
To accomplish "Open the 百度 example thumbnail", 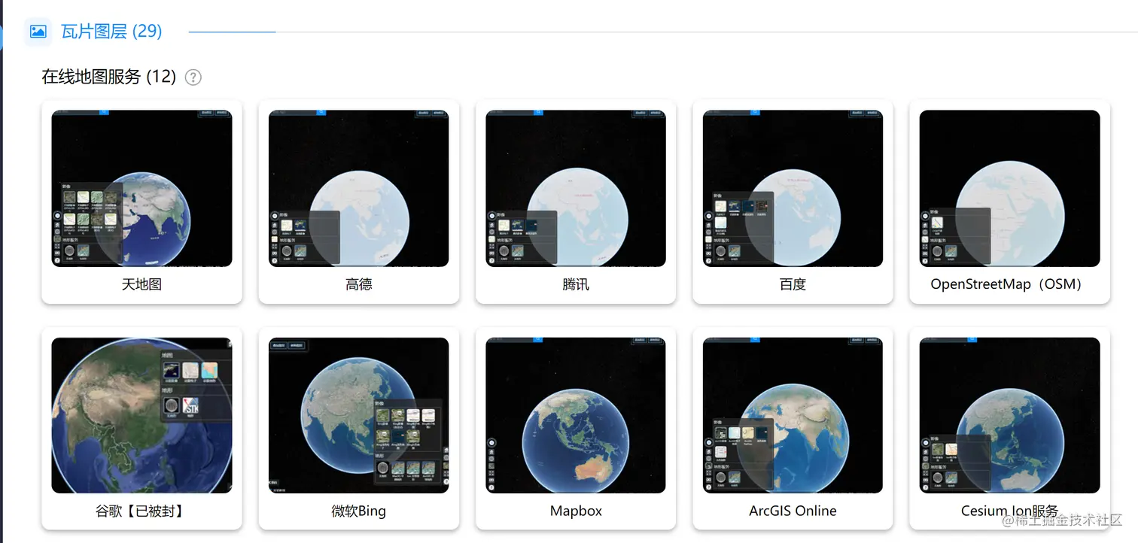I will point(793,188).
